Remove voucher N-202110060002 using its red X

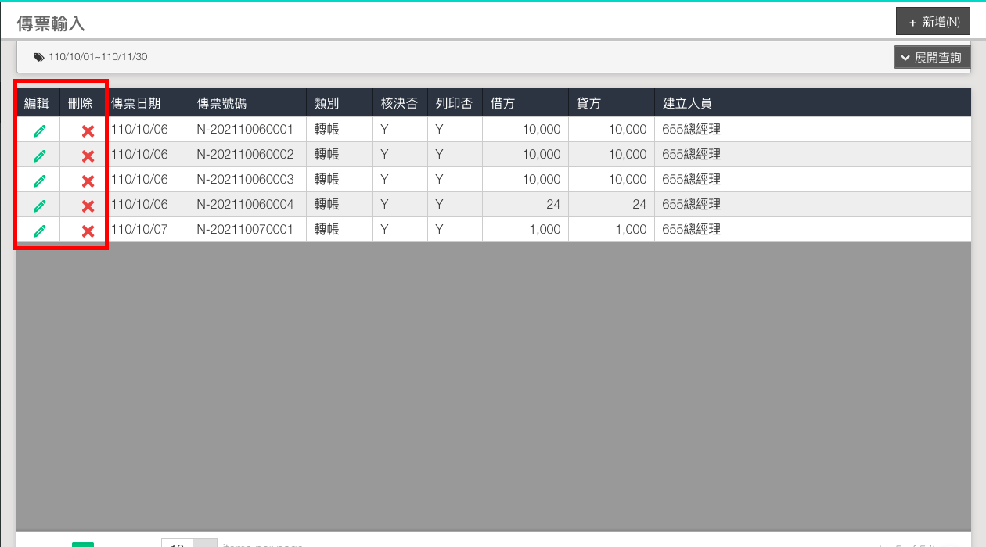tap(88, 156)
